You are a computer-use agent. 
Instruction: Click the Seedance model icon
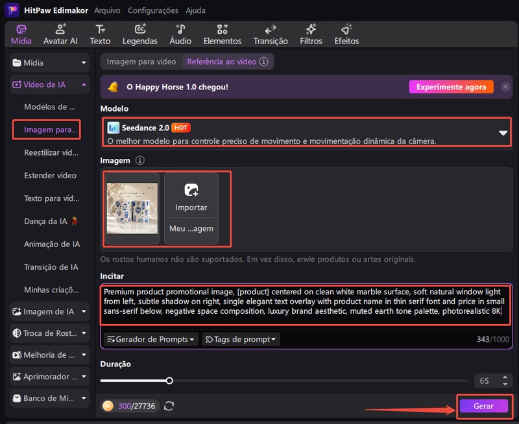(113, 128)
